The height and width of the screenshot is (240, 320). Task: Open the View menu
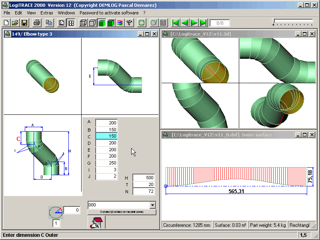(x=31, y=13)
